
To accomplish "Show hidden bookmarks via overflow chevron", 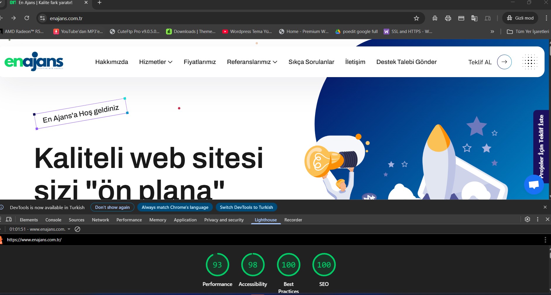I will [x=492, y=32].
